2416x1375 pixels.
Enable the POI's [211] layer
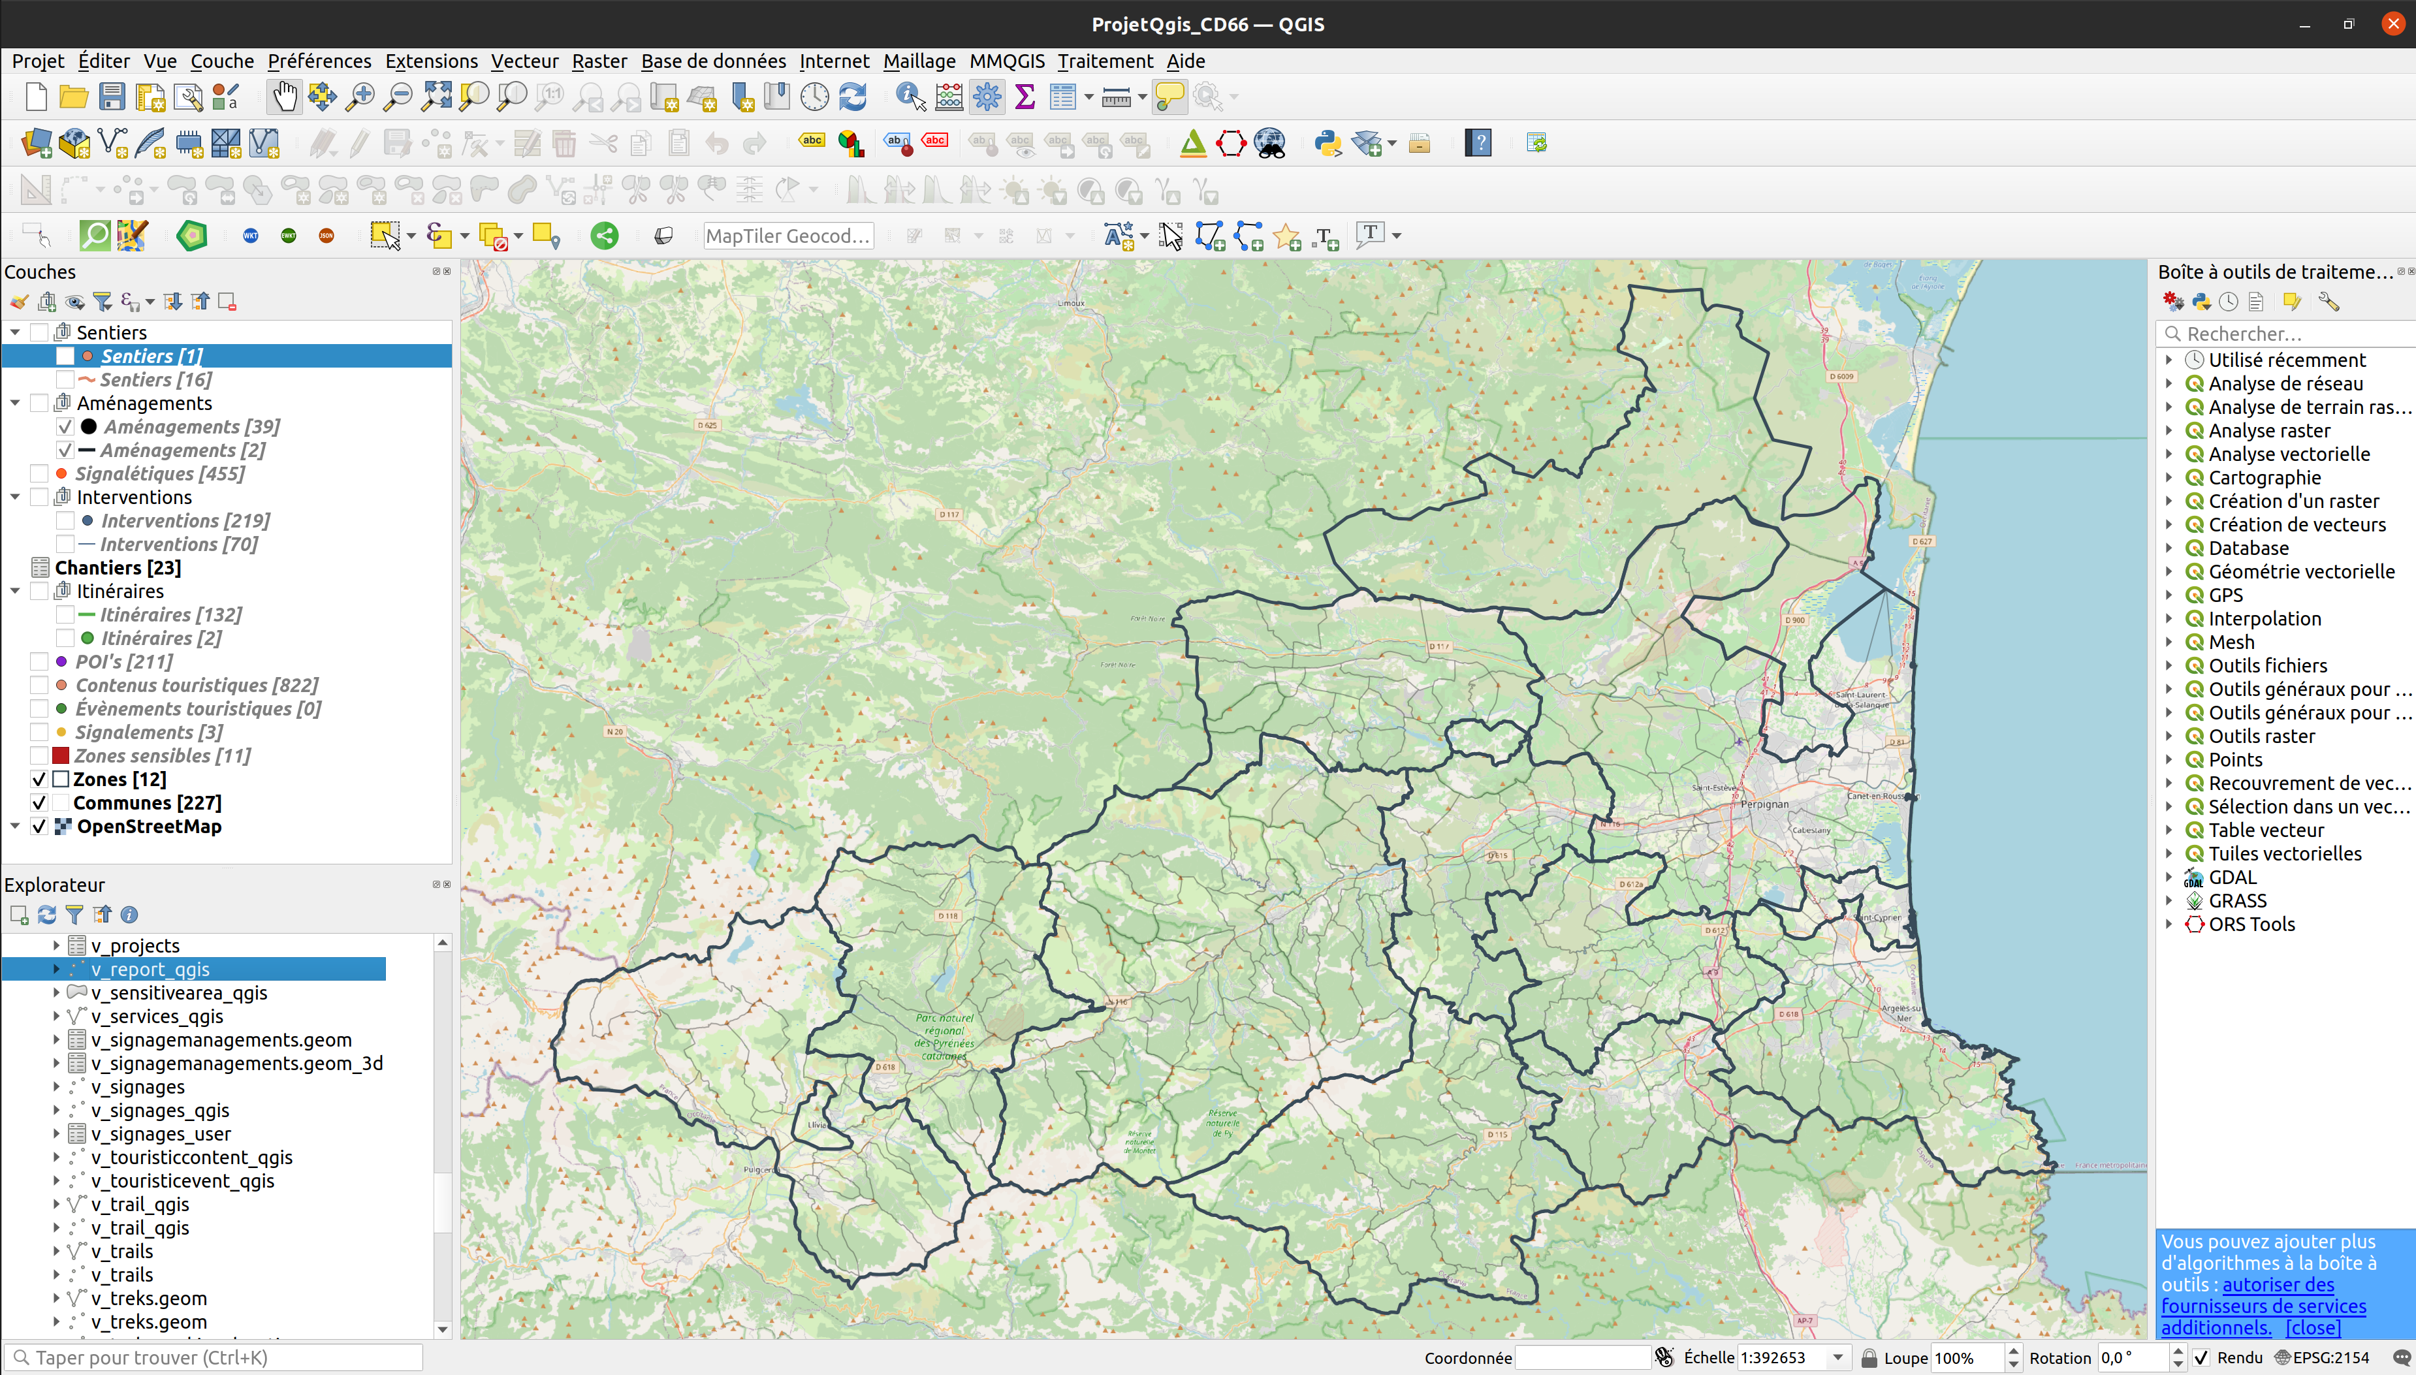39,661
